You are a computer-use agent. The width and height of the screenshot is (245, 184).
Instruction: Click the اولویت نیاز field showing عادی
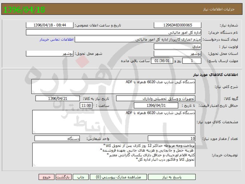tap(177, 46)
